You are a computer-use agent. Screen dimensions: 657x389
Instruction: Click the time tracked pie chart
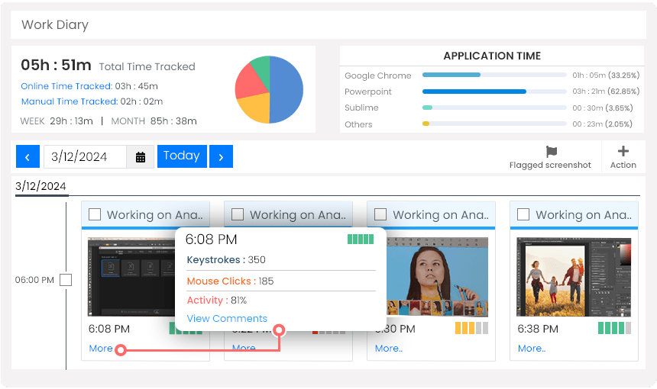(x=269, y=89)
